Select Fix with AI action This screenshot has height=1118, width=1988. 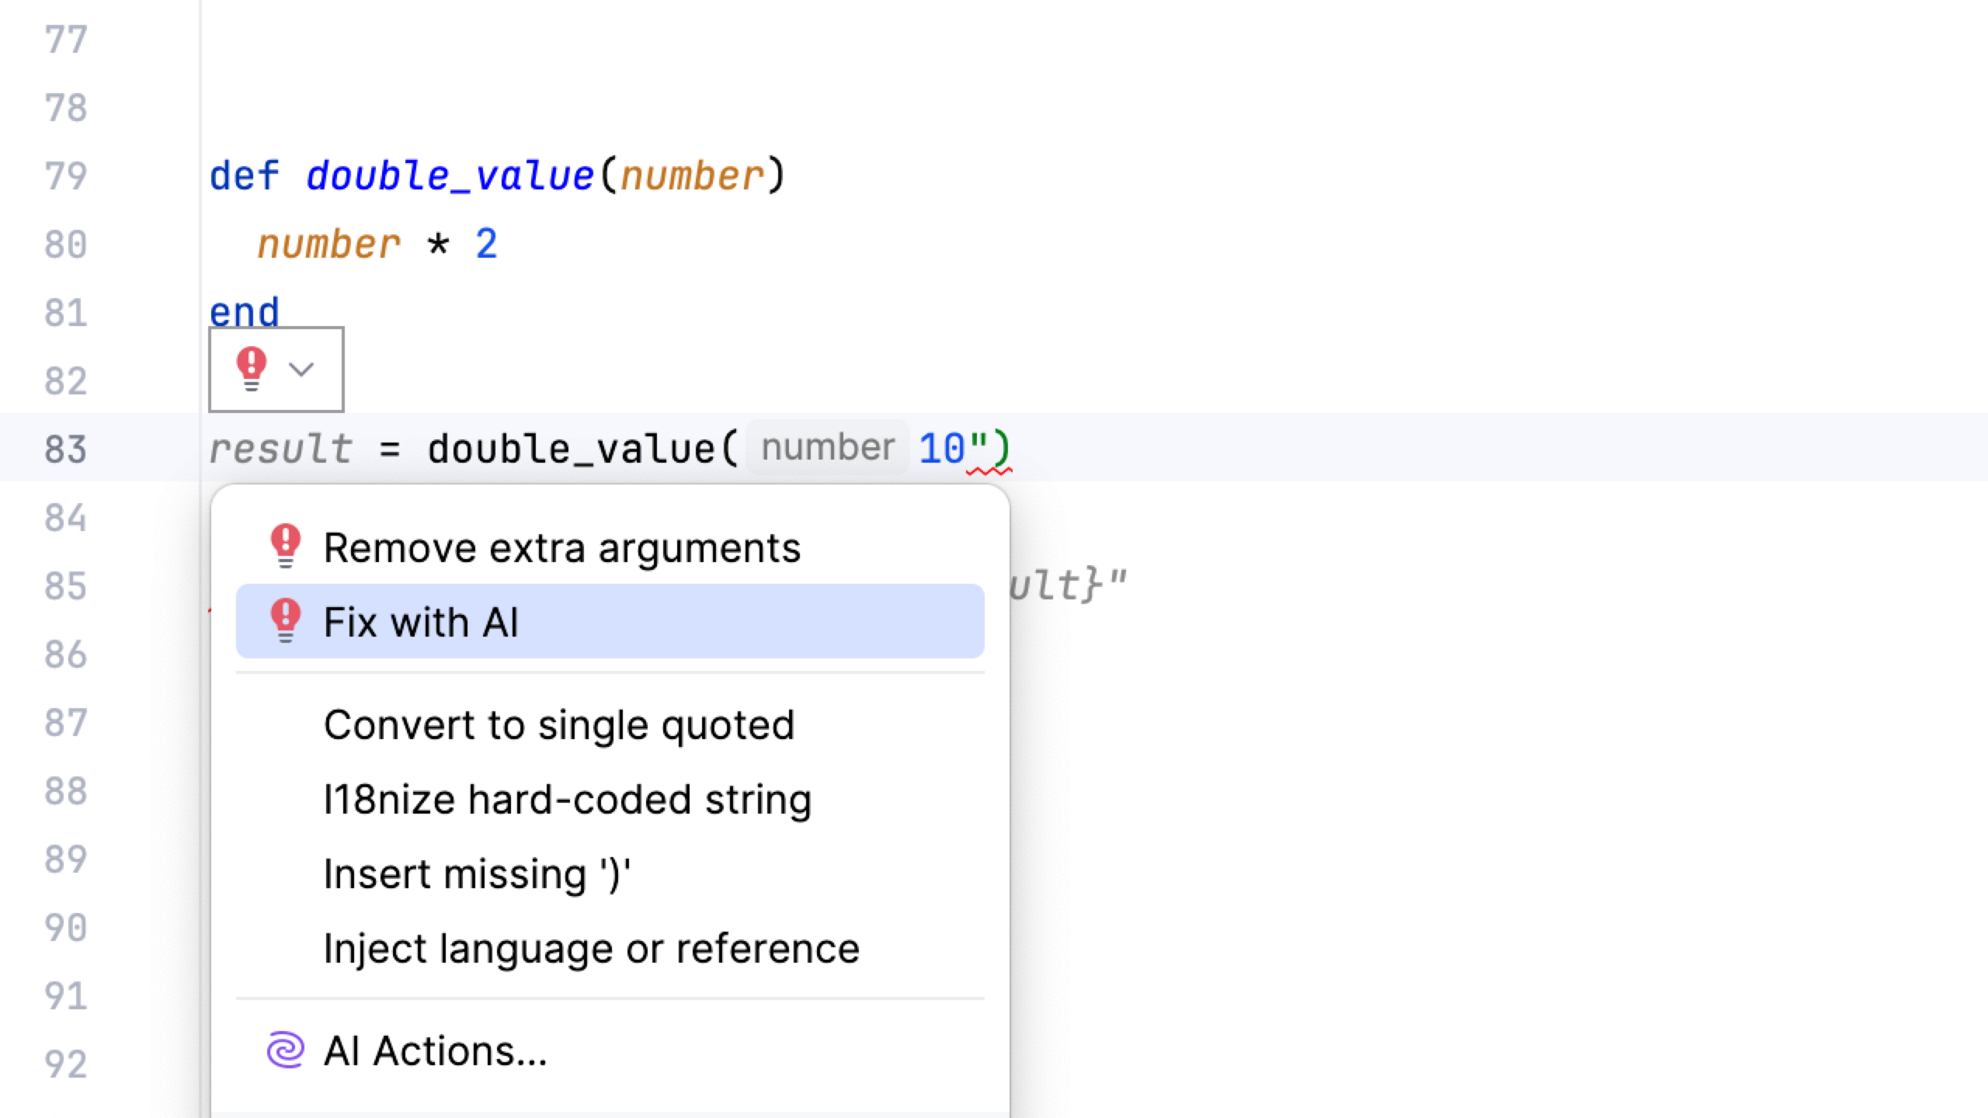coord(610,622)
